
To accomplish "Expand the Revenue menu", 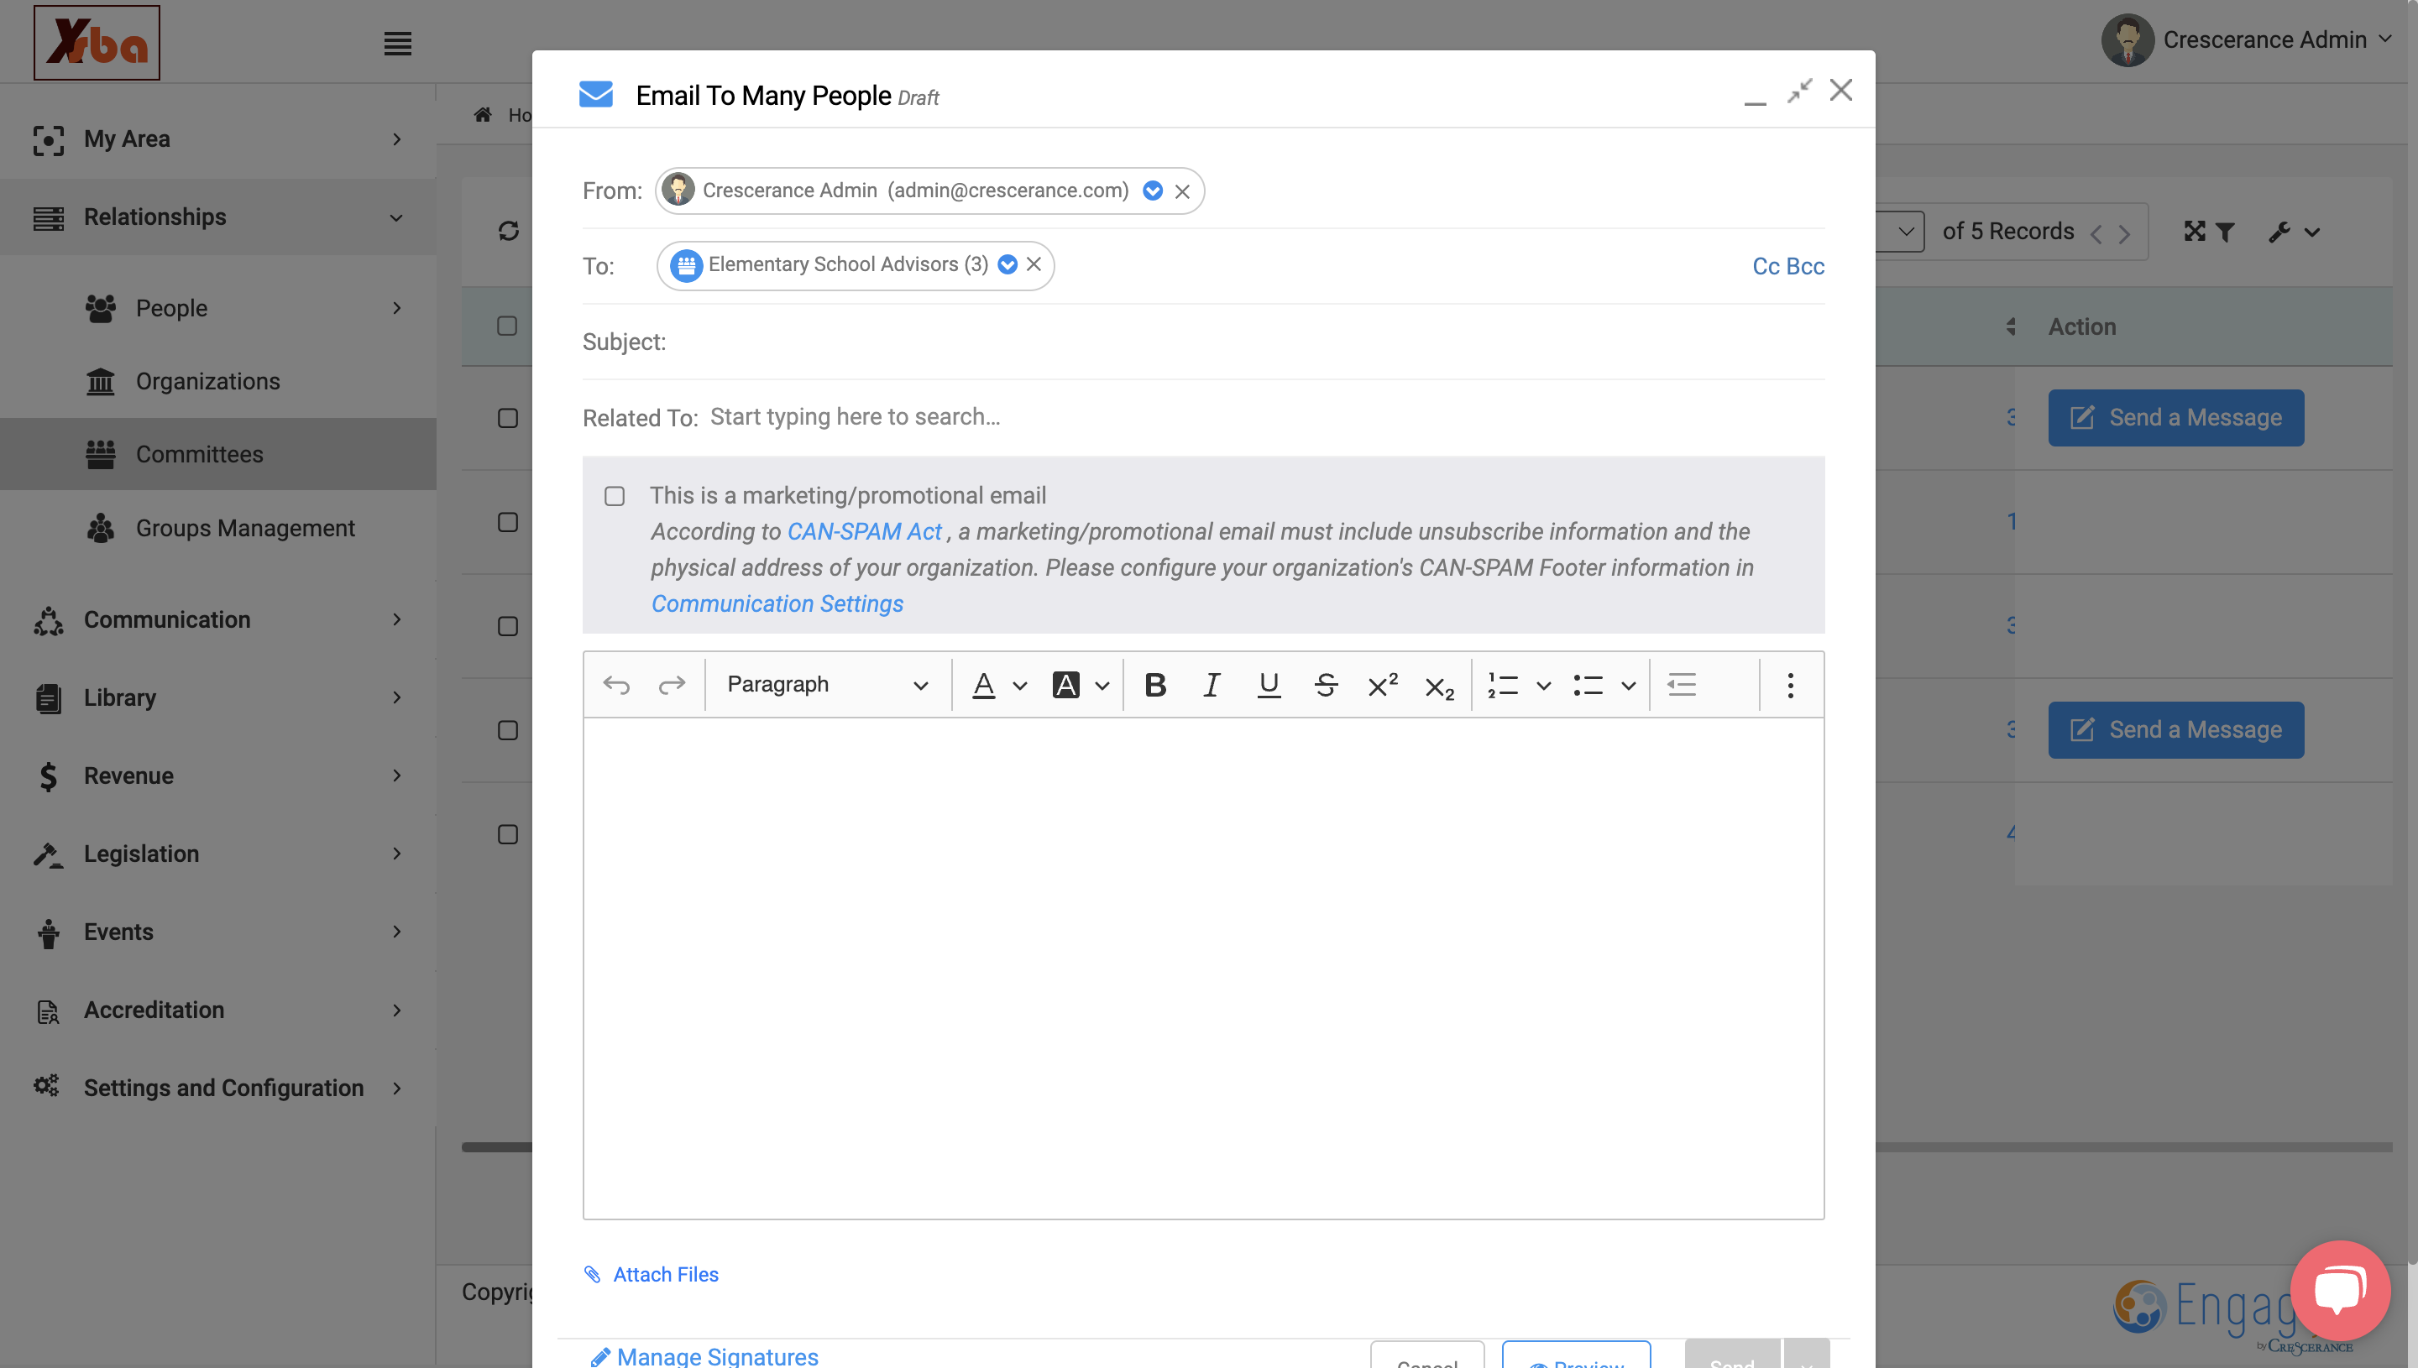I will pos(218,775).
